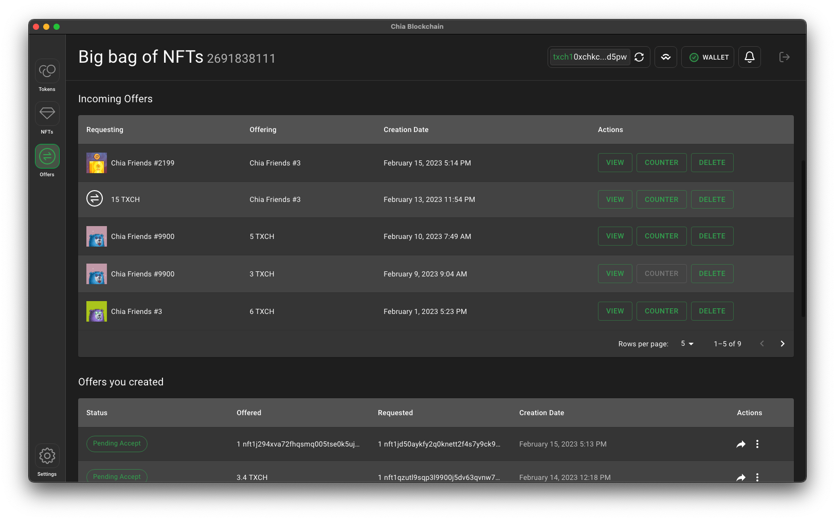The image size is (835, 520).
Task: Delete the Chia Friends #2199 offer
Action: (712, 162)
